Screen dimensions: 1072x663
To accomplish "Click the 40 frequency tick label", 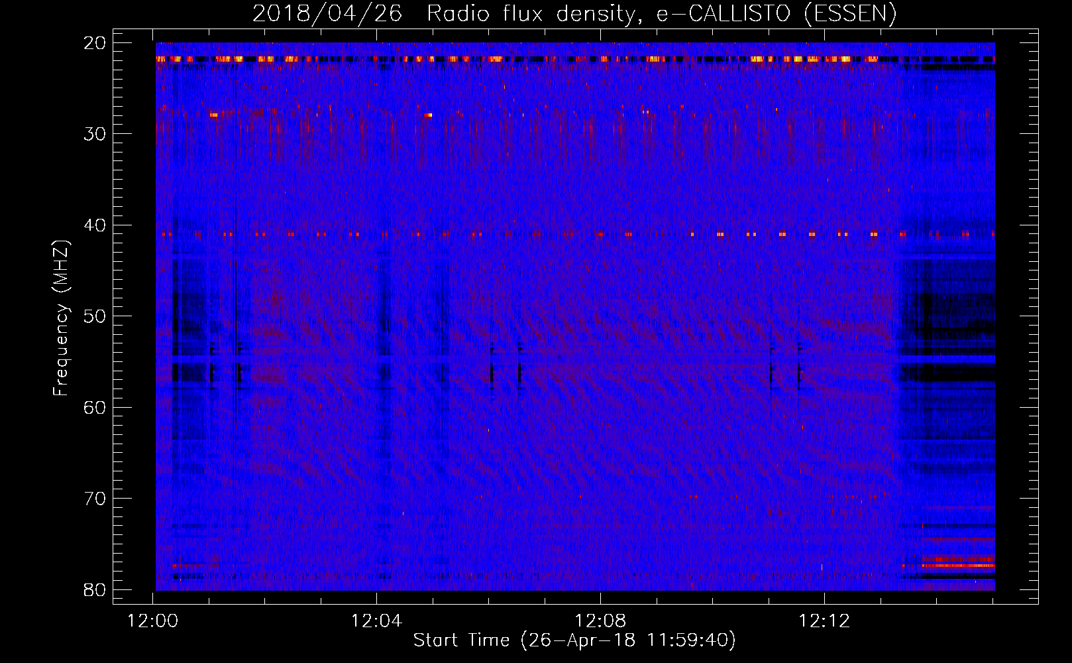I will click(x=95, y=225).
